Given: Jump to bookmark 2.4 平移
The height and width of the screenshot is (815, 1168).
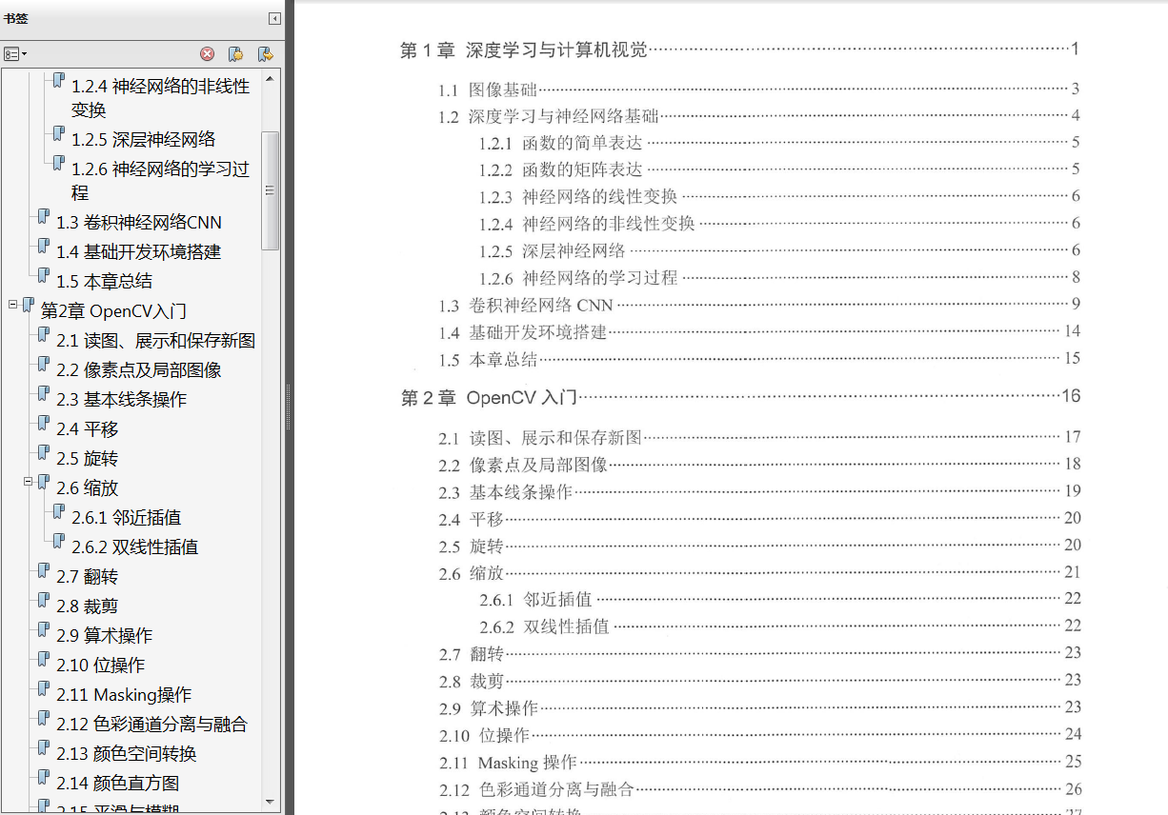Looking at the screenshot, I should coord(87,429).
